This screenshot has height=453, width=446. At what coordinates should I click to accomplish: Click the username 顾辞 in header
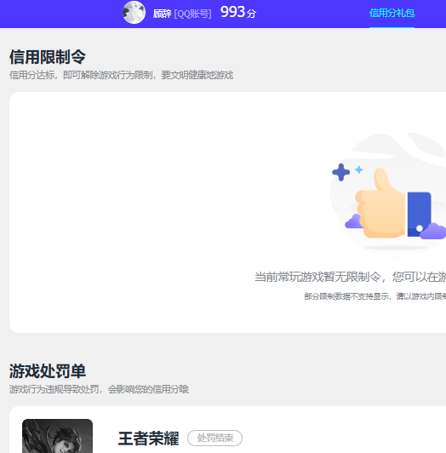[x=162, y=14]
